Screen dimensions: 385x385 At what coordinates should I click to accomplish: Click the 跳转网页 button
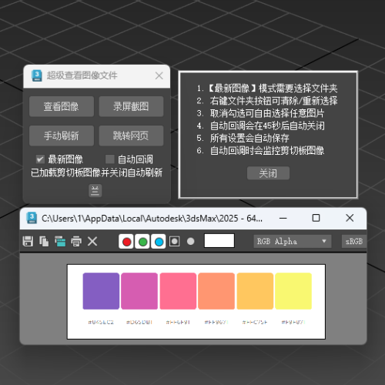pos(131,136)
